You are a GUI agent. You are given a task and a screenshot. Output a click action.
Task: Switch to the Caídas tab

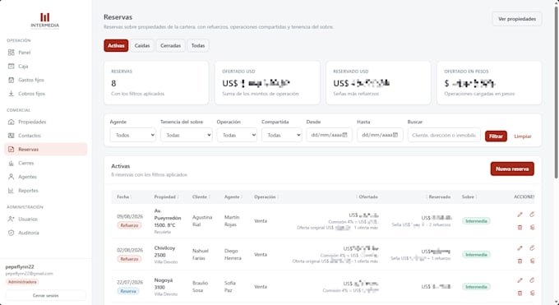click(x=142, y=46)
